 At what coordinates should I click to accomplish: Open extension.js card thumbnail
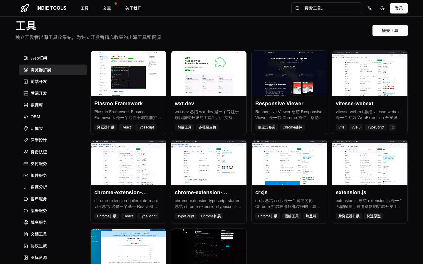click(370, 162)
